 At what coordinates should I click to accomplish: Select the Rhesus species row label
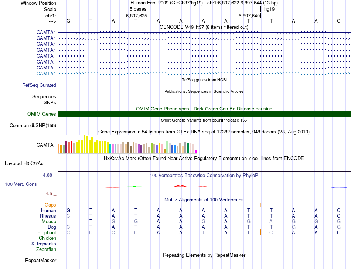[x=48, y=216]
